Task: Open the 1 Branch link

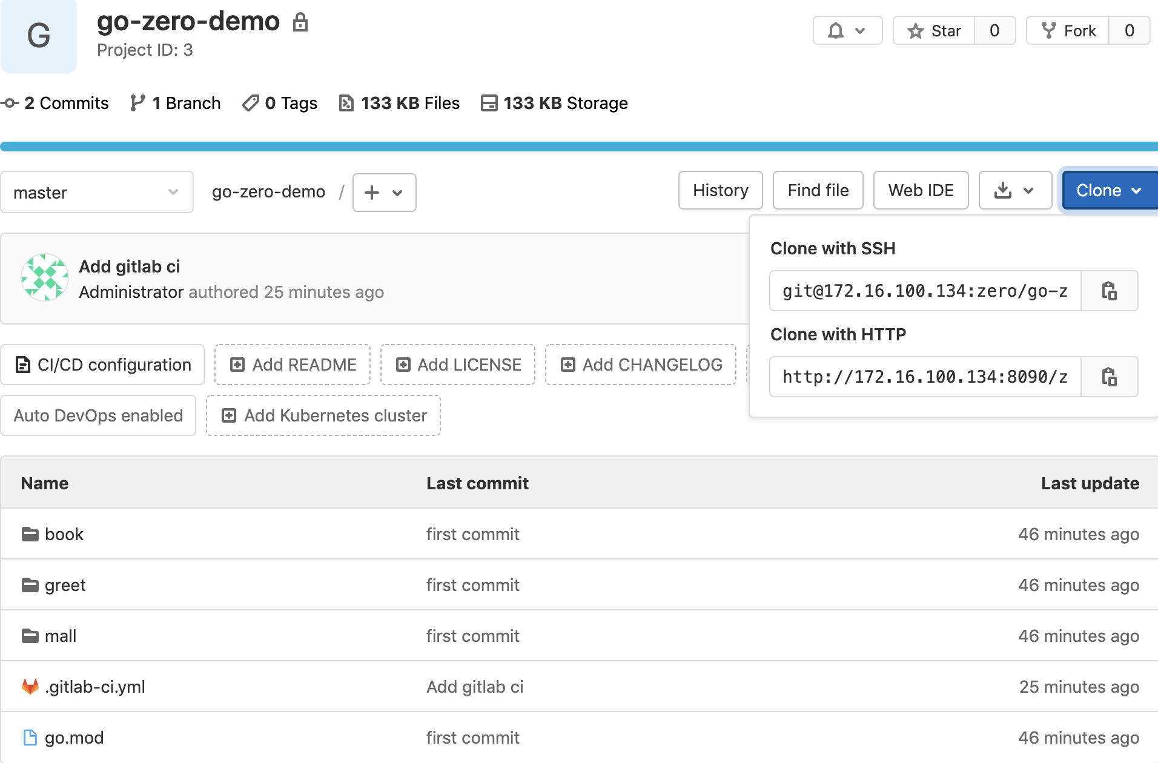Action: click(176, 103)
